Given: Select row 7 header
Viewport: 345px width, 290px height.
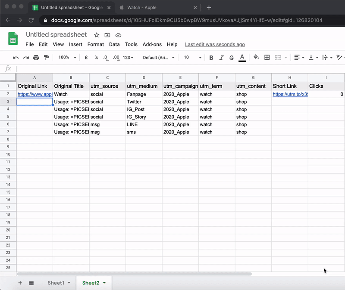Looking at the screenshot, I should (x=8, y=132).
